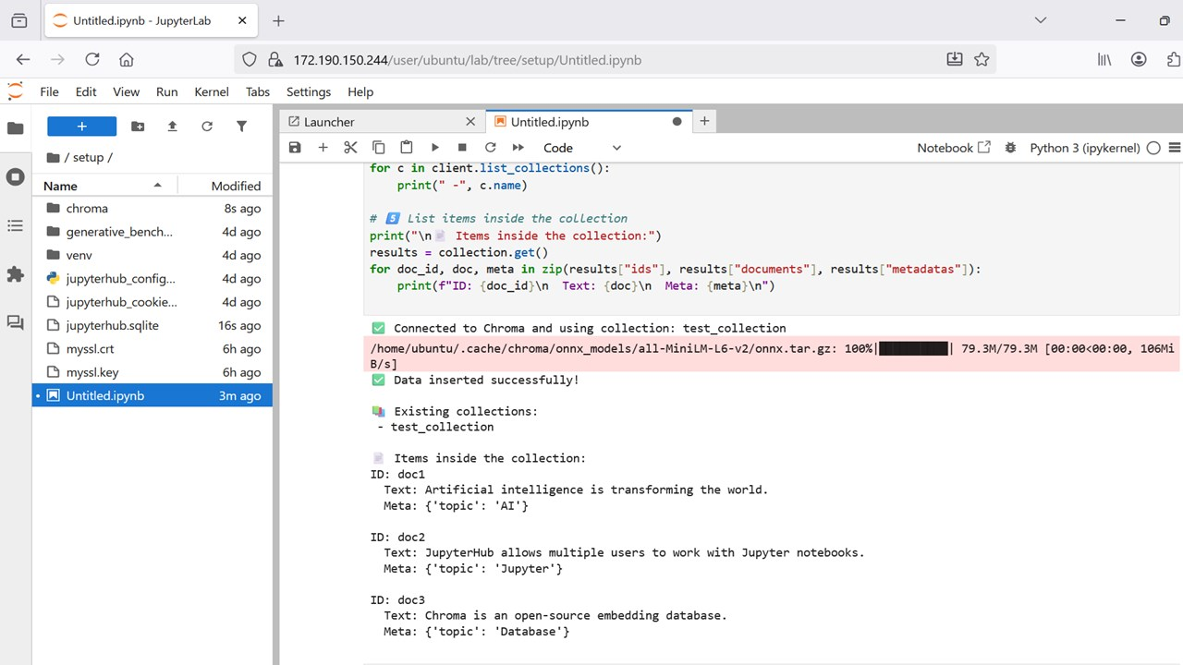Screen dimensions: 1183x665
Task: Restart the kernel using the refresh icon
Action: [x=490, y=148]
